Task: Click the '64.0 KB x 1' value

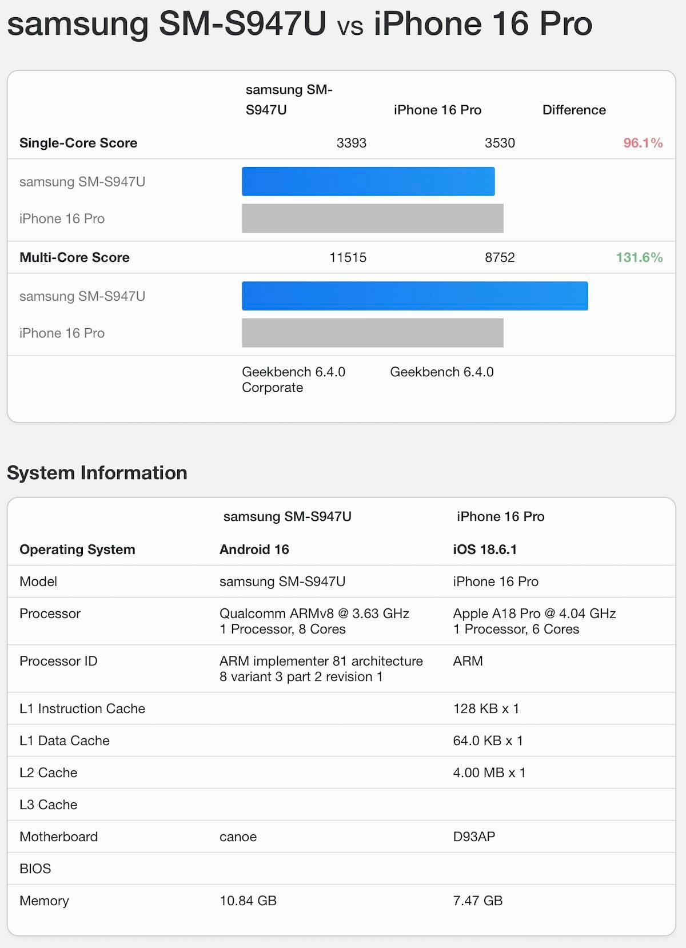Action: pos(488,740)
